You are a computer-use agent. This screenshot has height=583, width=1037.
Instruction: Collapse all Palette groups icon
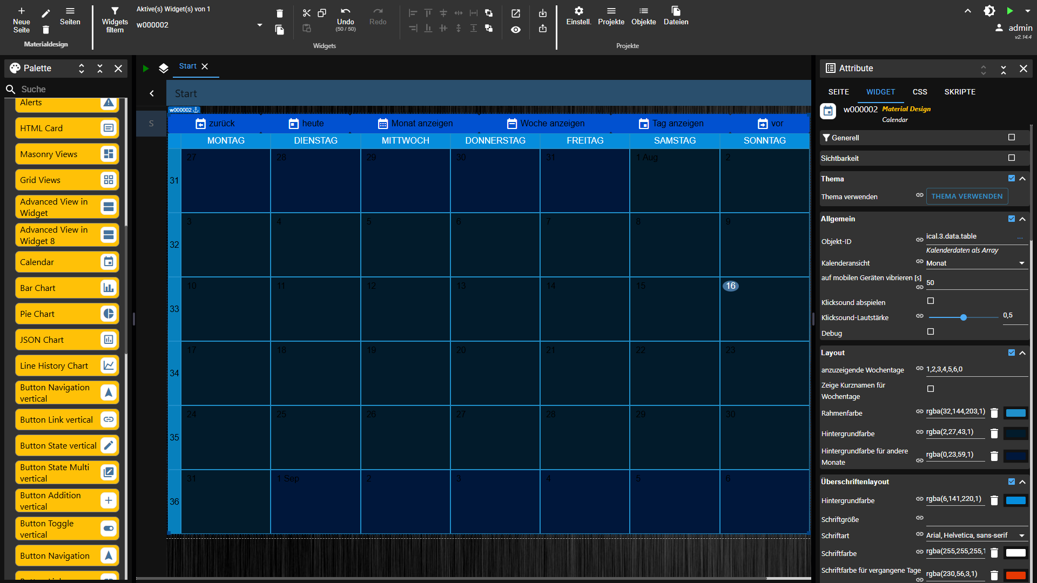tap(100, 69)
